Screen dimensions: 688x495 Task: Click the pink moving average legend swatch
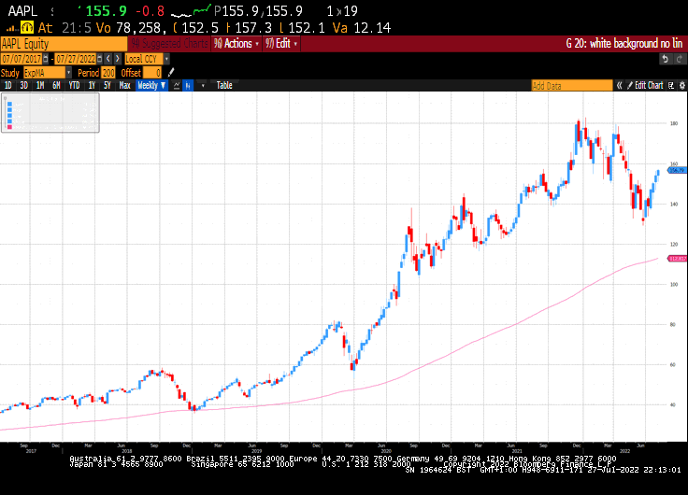[x=9, y=127]
